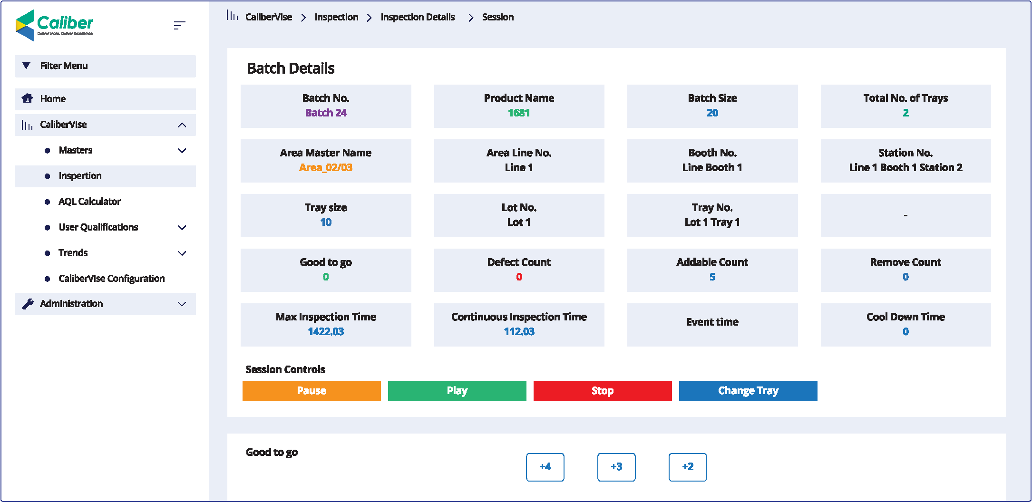Click the CaliberVise bars icon in sidebar
This screenshot has height=502, width=1032.
coord(27,125)
